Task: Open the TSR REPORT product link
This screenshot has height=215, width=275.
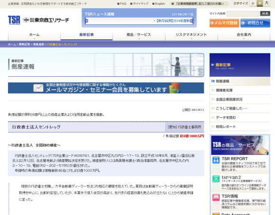Action: pos(235,159)
